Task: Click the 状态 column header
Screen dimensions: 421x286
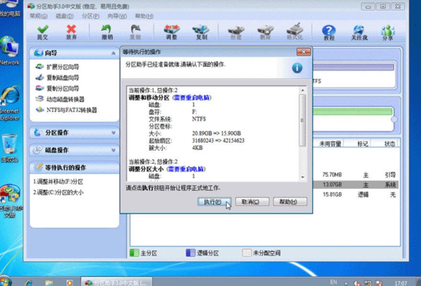Action: [389, 143]
